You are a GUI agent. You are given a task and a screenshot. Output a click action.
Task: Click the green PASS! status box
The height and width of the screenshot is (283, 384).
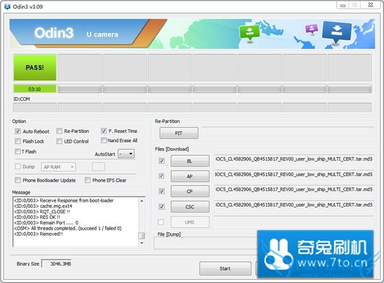tap(35, 67)
